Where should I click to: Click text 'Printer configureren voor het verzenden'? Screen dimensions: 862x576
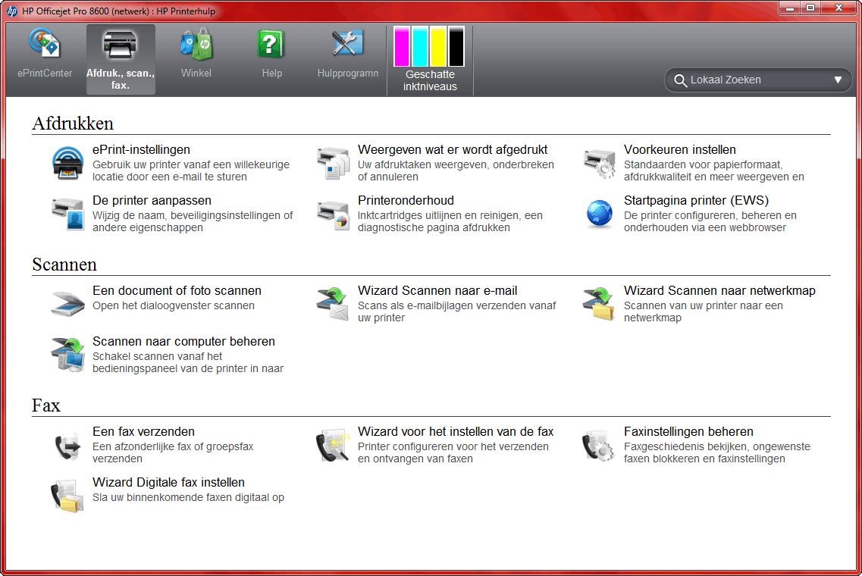(453, 447)
